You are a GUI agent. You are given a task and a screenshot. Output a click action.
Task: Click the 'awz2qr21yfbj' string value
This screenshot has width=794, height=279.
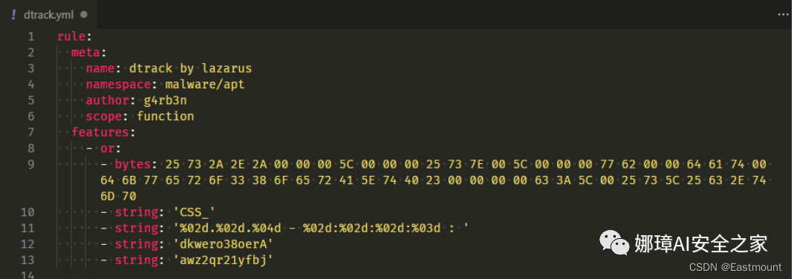pos(224,260)
